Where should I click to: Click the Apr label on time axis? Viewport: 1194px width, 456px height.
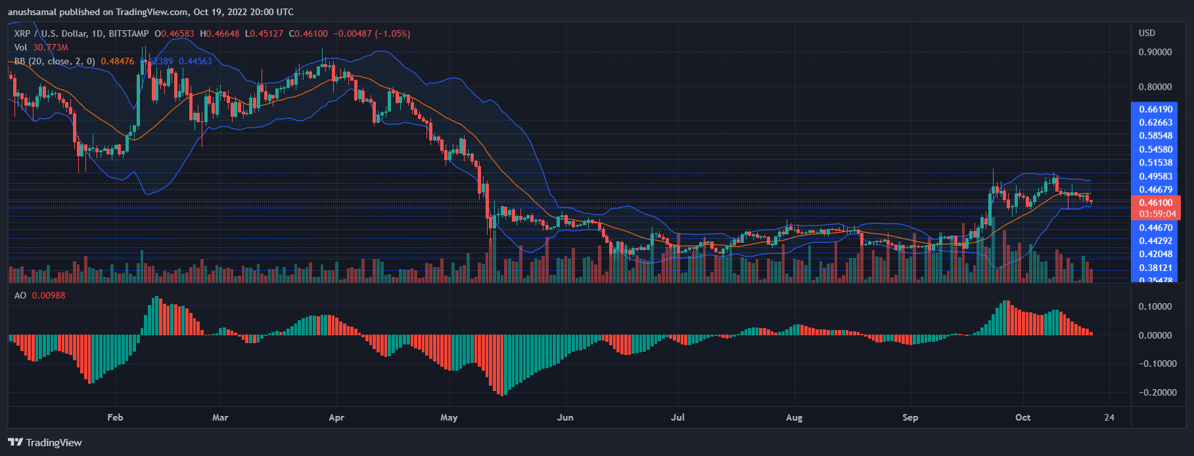tap(336, 417)
